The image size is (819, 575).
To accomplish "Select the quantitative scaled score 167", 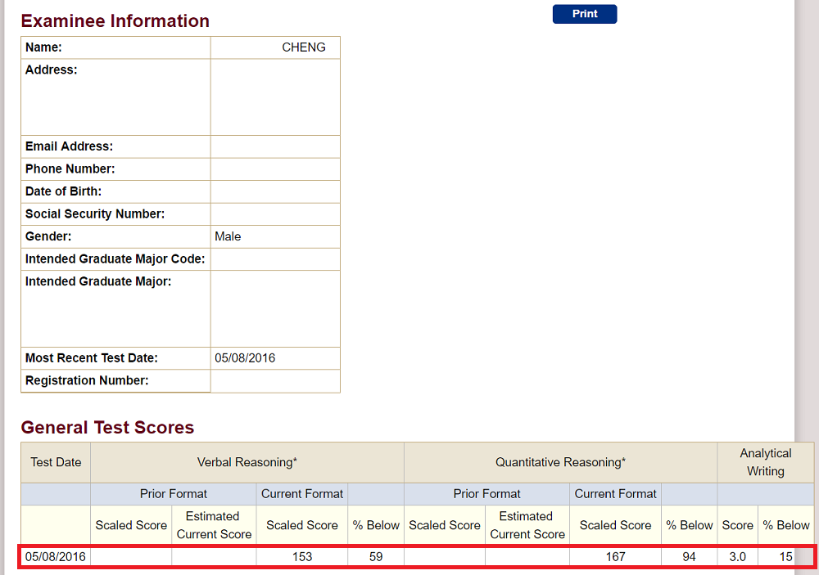I will click(x=615, y=557).
